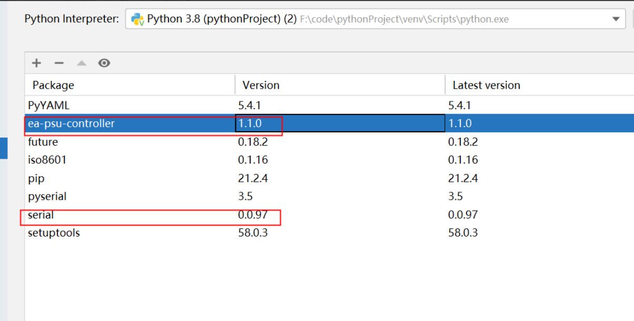Click the 1.1.0 version cell of ea-psu-controller
The image size is (634, 321).
[250, 123]
